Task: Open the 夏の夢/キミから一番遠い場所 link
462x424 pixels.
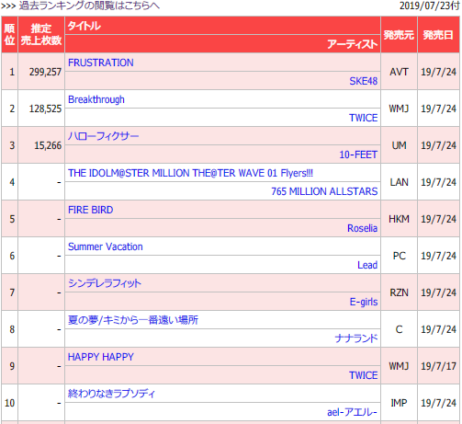Action: [133, 320]
